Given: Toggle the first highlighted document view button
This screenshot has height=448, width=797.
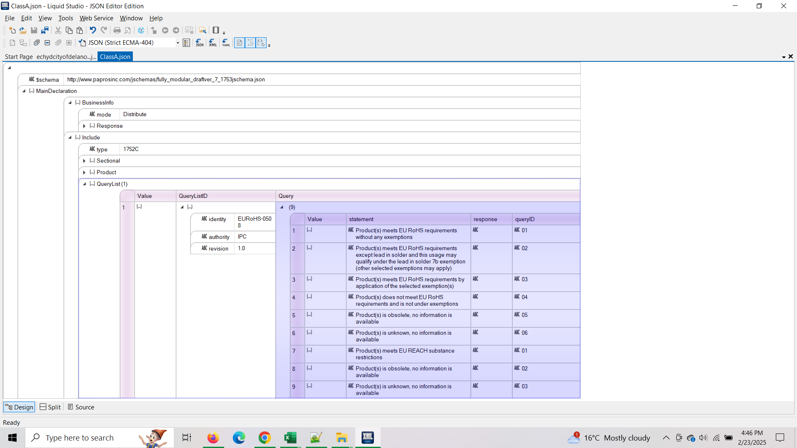Looking at the screenshot, I should [x=240, y=43].
